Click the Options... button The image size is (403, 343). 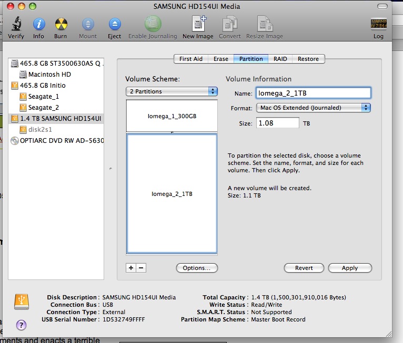point(197,268)
